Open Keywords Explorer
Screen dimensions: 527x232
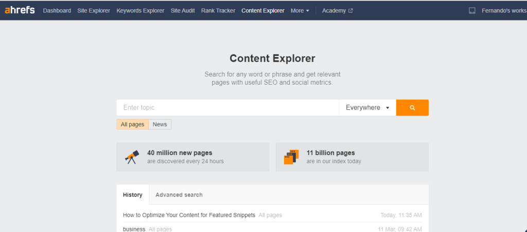[x=140, y=11]
